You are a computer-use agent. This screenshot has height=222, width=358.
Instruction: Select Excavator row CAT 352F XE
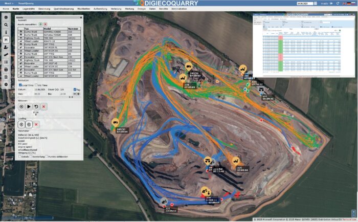click(49, 63)
